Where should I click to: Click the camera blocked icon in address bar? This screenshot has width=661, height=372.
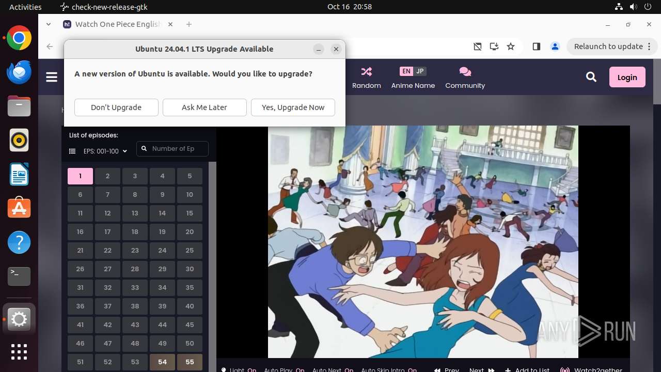[478, 47]
